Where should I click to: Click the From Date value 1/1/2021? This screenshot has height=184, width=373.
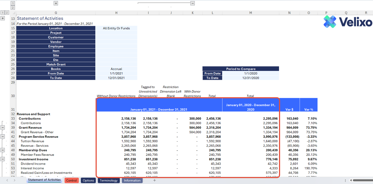116,73
